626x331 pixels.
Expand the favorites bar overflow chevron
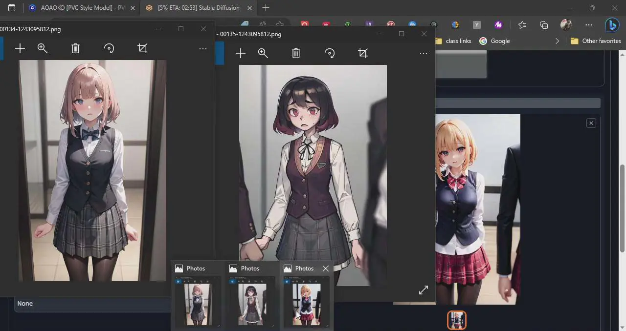[557, 41]
